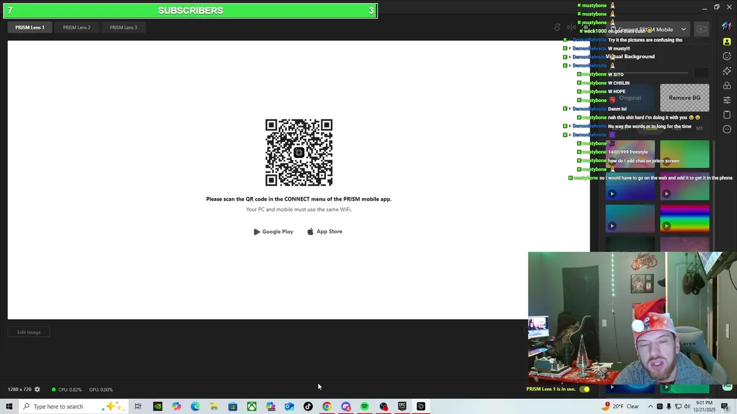The height and width of the screenshot is (414, 737).
Task: Open File Explorer from the taskbar
Action: tap(214, 407)
